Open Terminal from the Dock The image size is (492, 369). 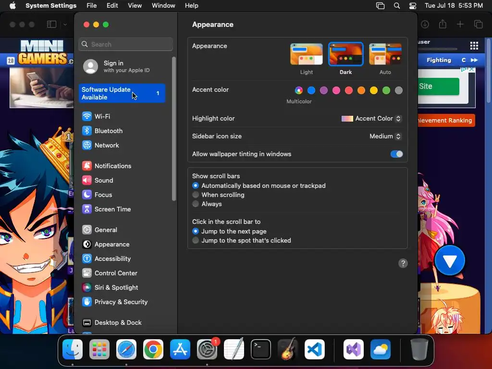261,349
